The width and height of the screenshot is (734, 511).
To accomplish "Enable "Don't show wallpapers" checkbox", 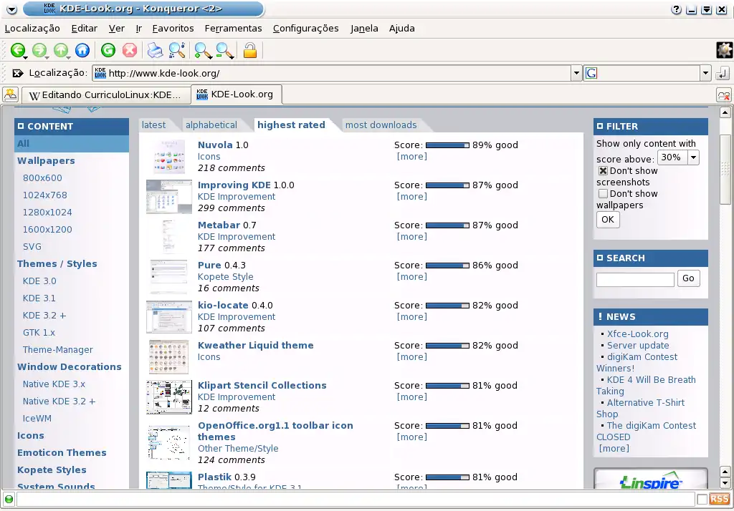I will click(603, 194).
